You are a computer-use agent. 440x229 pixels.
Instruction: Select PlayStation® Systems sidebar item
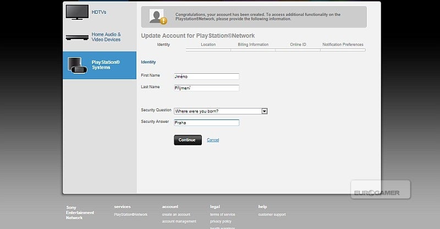click(x=100, y=65)
